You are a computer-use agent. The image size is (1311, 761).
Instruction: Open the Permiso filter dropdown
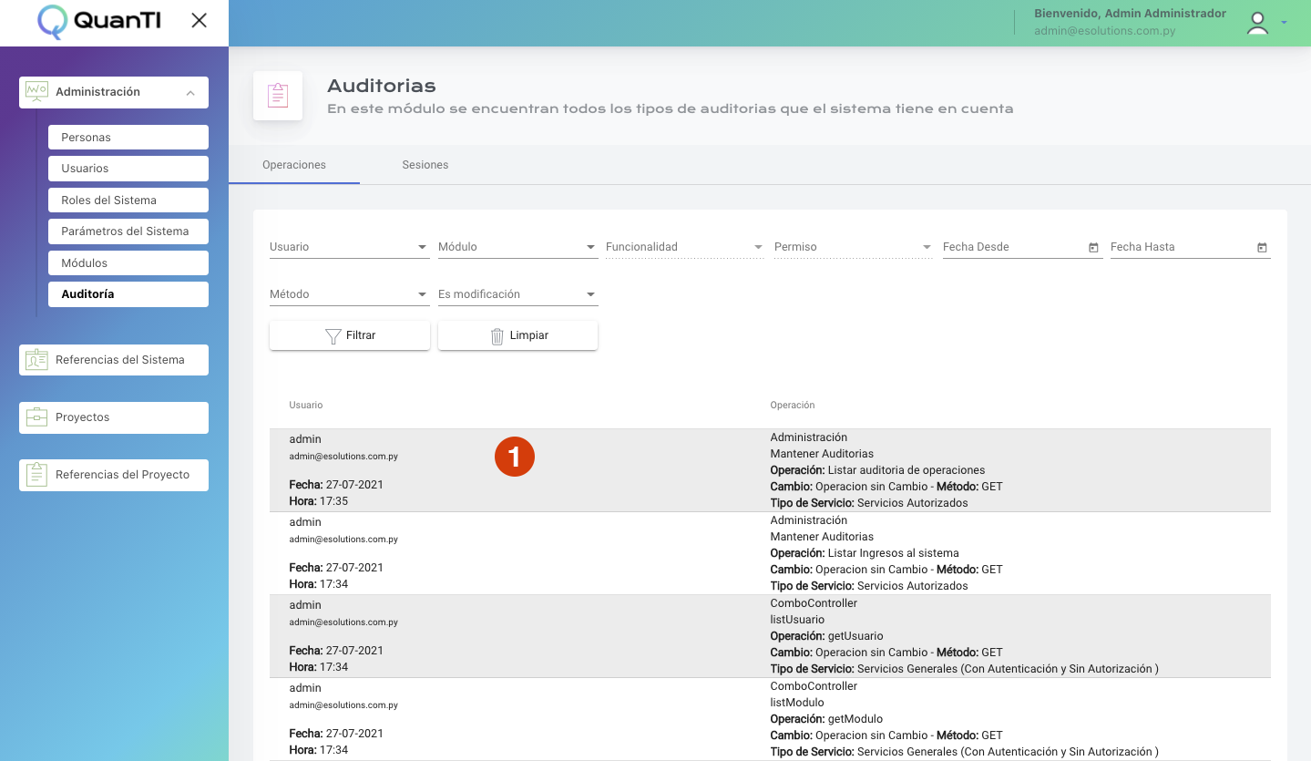[x=854, y=247]
